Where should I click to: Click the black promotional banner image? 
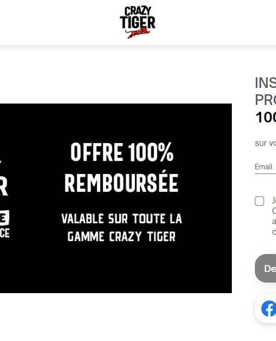(116, 198)
